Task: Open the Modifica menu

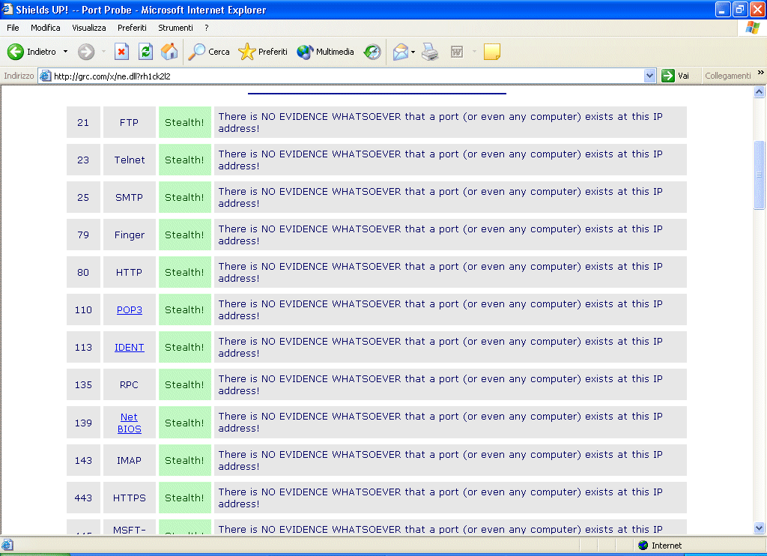Action: point(46,28)
